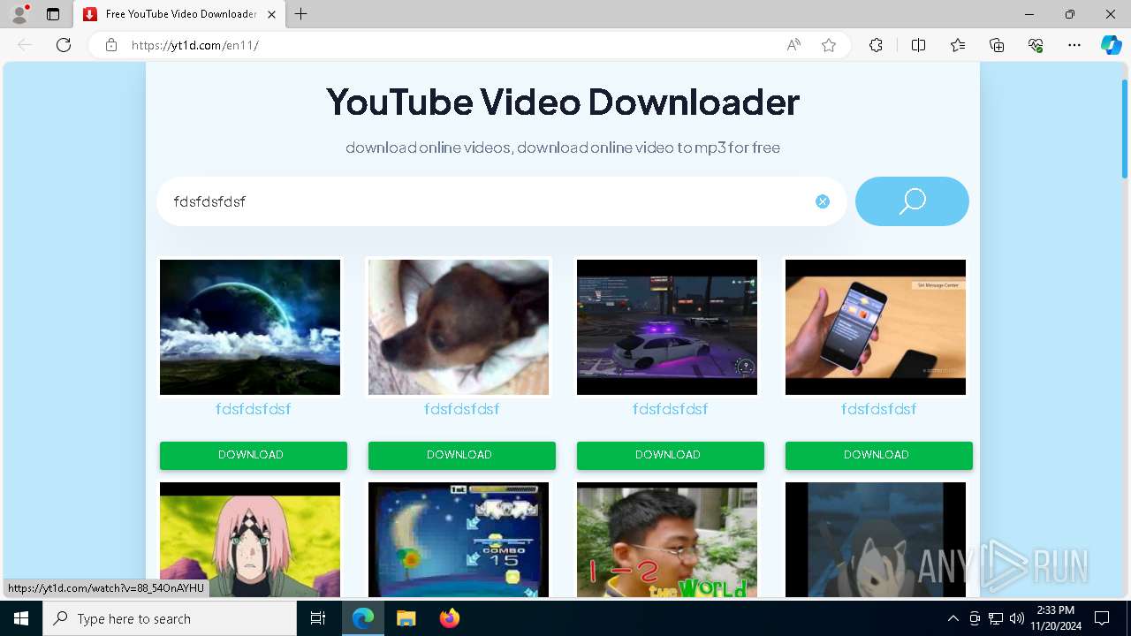Open the Favorites list icon

958,45
